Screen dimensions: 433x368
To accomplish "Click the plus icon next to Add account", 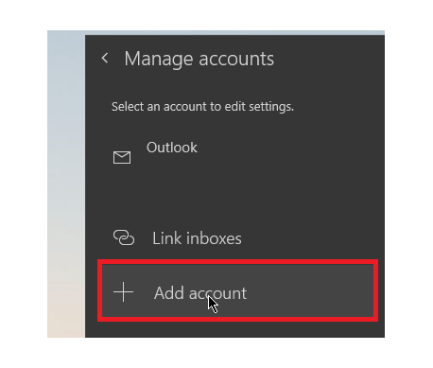I will (123, 292).
